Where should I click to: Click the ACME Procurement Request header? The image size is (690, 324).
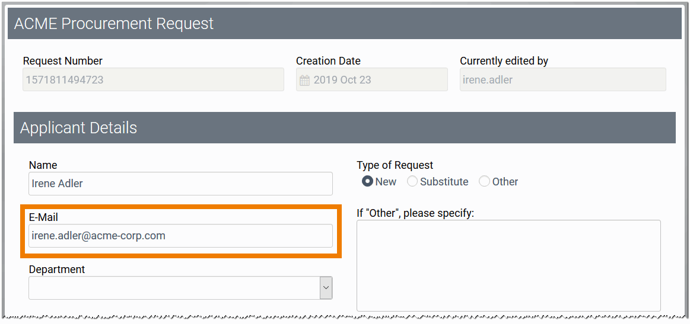click(x=114, y=24)
